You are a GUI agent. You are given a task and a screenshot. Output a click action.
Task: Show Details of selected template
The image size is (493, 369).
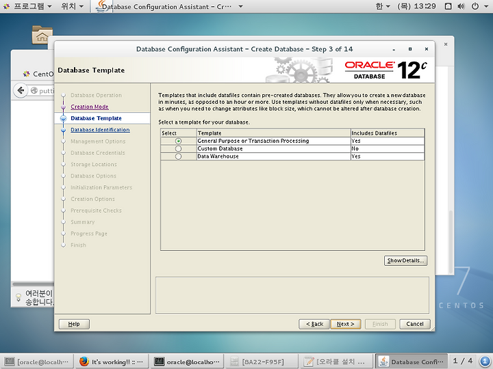(405, 261)
